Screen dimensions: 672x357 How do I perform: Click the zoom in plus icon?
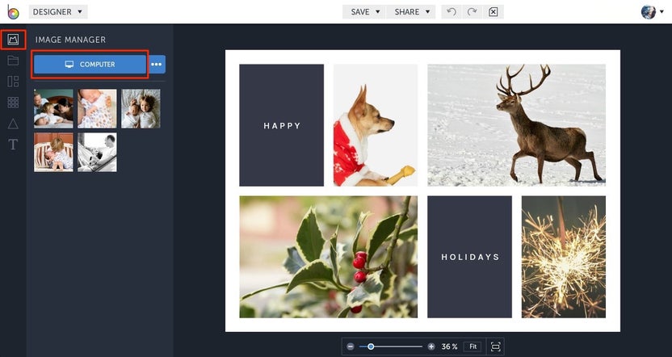pyautogui.click(x=431, y=346)
